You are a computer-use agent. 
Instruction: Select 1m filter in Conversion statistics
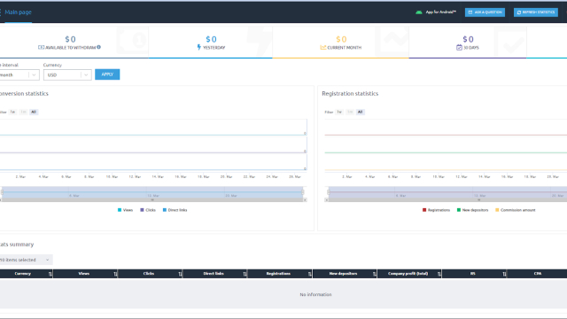pos(23,113)
